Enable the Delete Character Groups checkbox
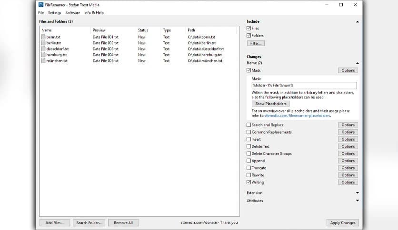398x230 pixels. pyautogui.click(x=249, y=153)
